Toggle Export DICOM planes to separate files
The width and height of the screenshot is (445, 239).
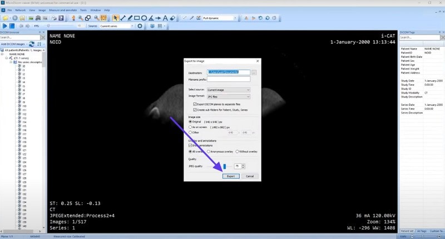coord(195,104)
